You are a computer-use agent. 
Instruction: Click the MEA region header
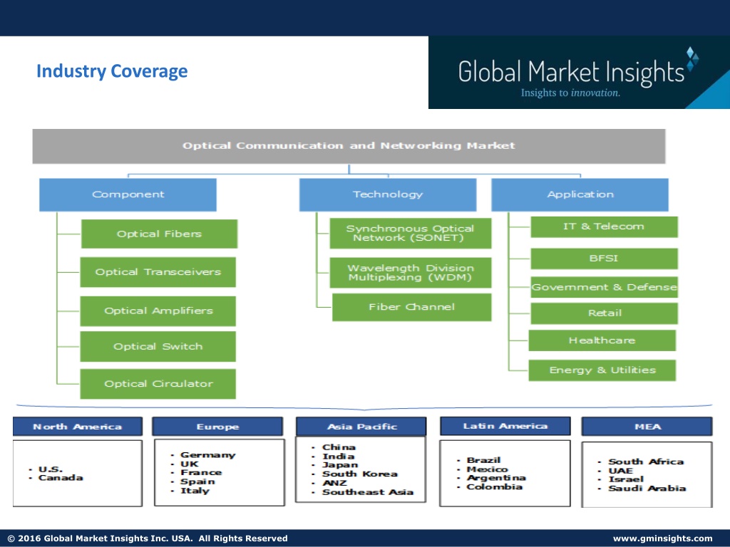point(647,427)
